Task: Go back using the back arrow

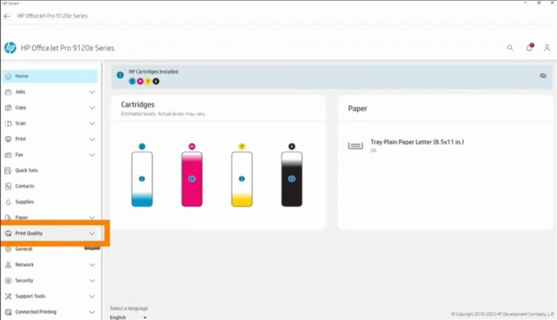Action: click(x=7, y=16)
